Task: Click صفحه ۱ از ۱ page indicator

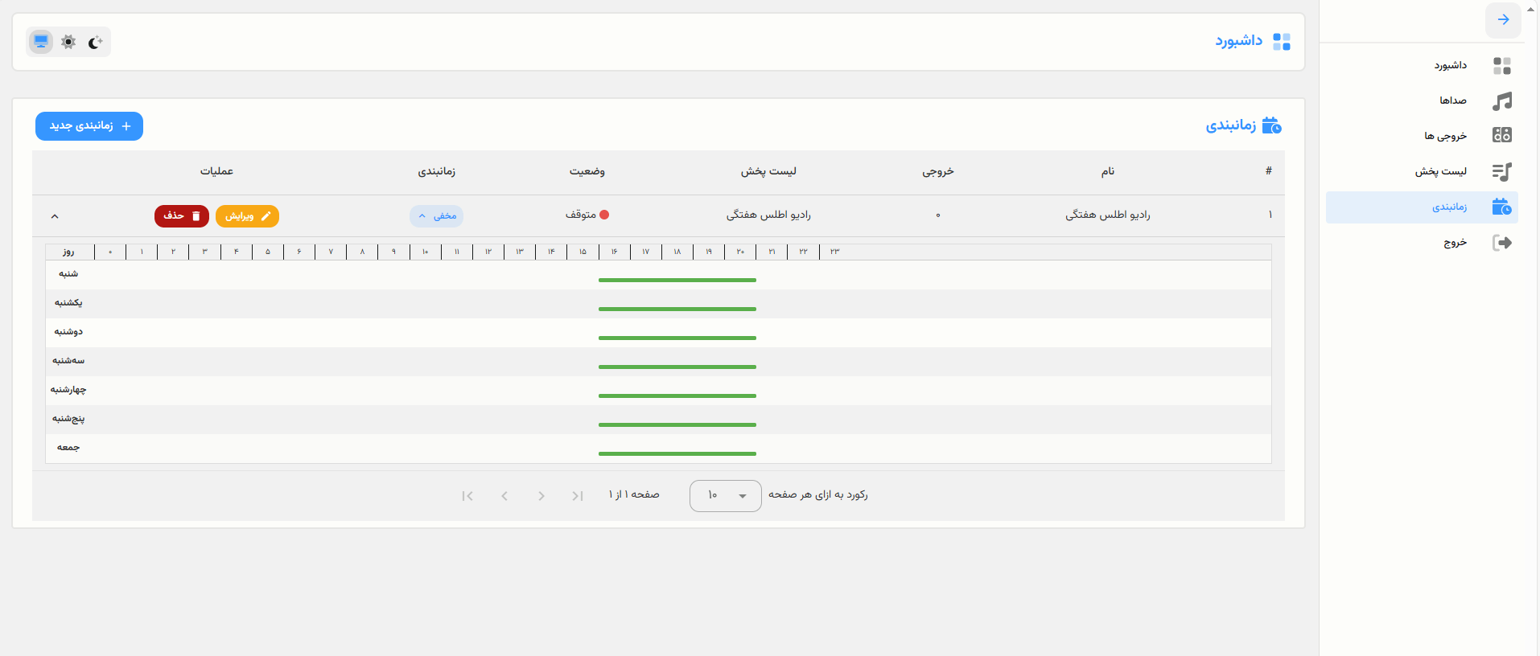Action: [x=634, y=494]
